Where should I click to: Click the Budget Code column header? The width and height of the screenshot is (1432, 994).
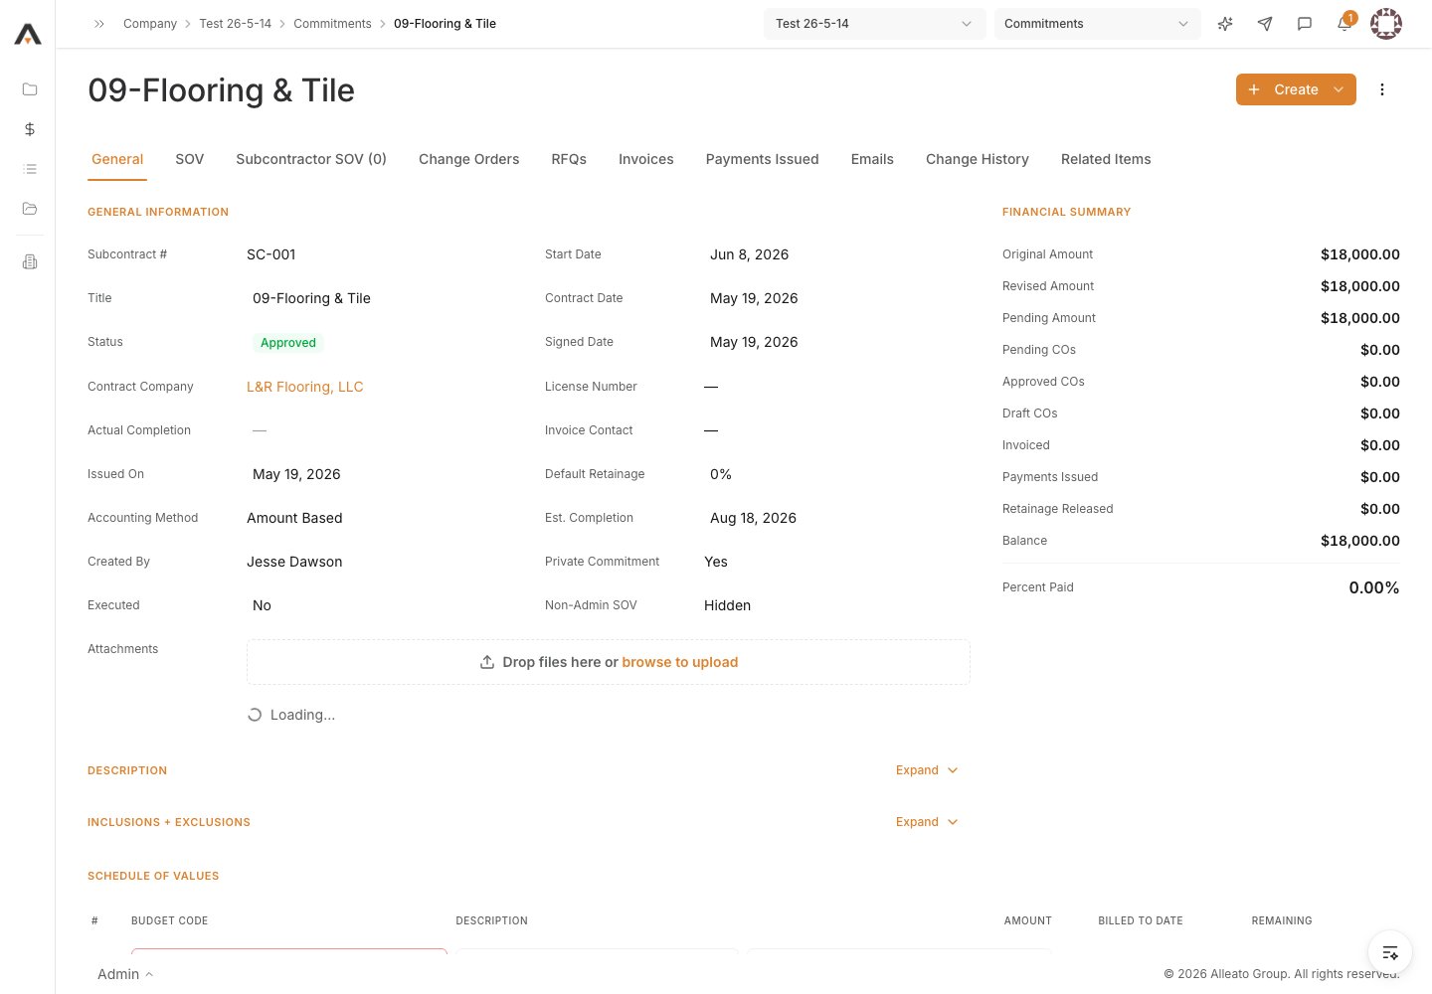click(170, 920)
